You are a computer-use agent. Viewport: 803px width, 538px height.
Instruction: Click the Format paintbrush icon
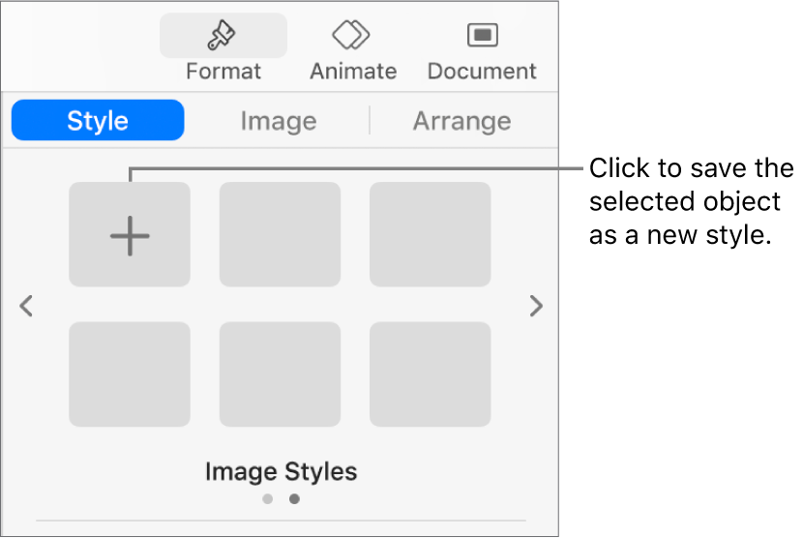223,36
